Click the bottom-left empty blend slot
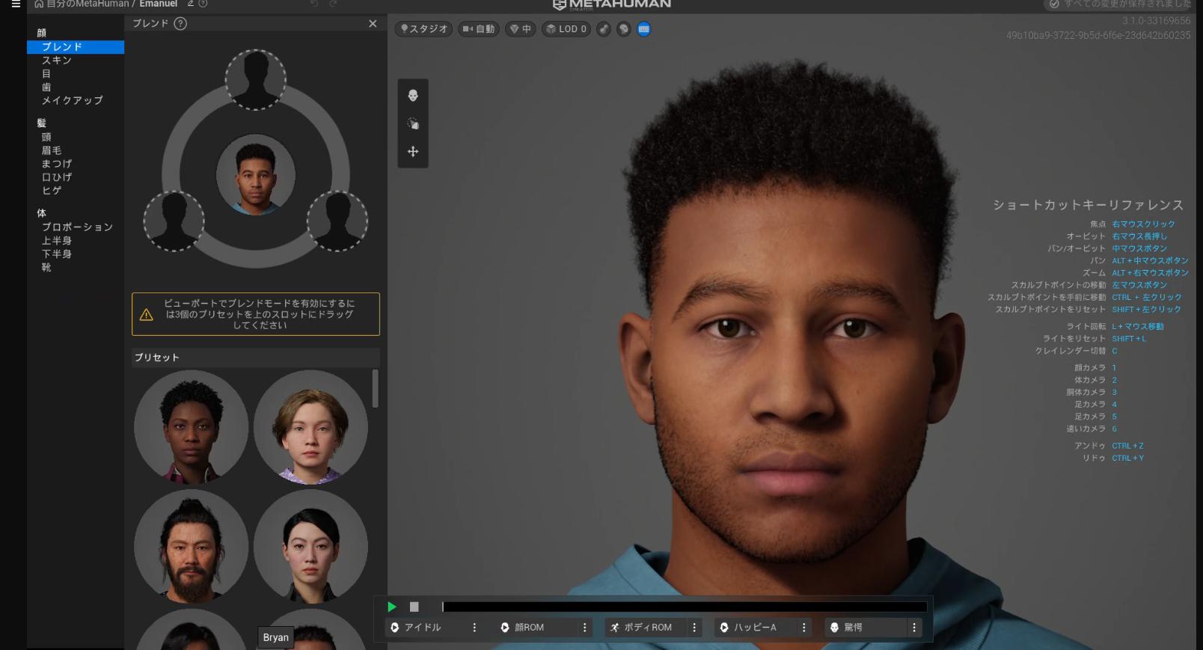 tap(174, 221)
